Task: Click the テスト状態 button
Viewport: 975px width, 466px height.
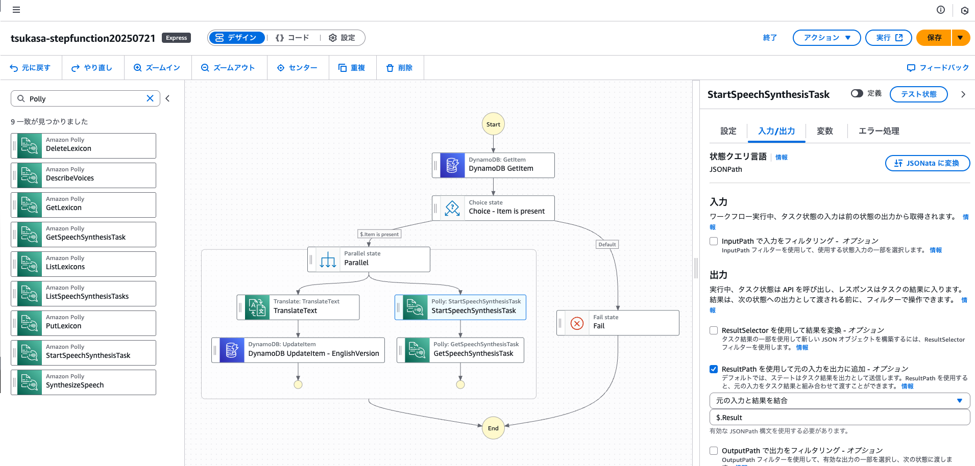Action: pyautogui.click(x=918, y=94)
